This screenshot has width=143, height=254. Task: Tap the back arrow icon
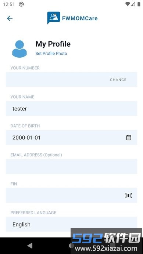[10, 18]
